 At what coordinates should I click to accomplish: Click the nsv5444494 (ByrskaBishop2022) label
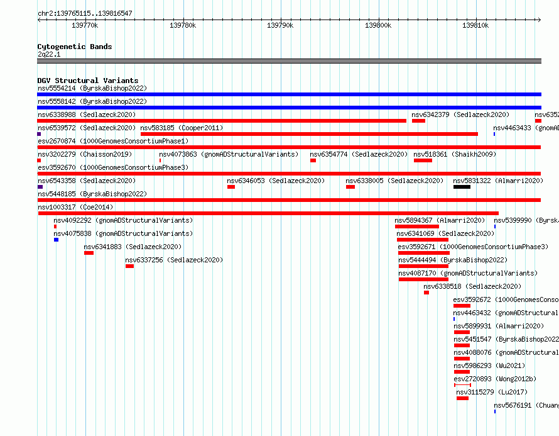453,260
